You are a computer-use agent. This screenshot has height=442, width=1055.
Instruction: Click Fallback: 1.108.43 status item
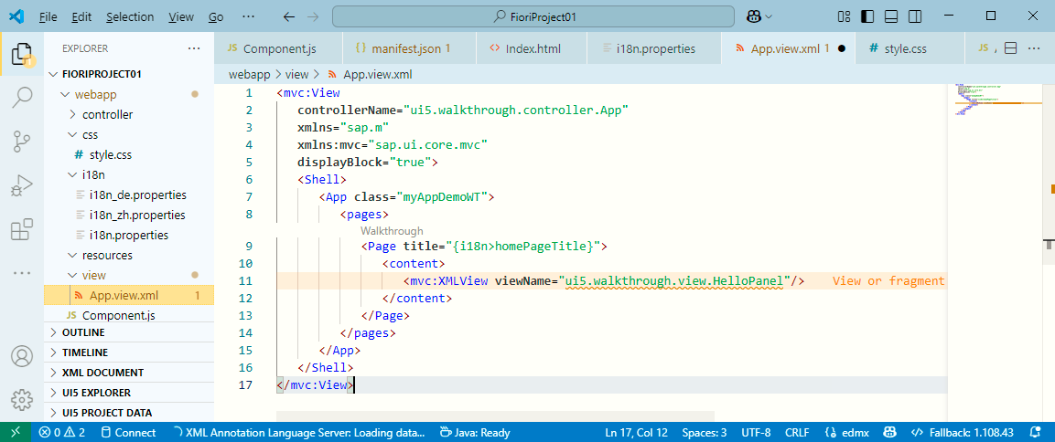coord(963,433)
